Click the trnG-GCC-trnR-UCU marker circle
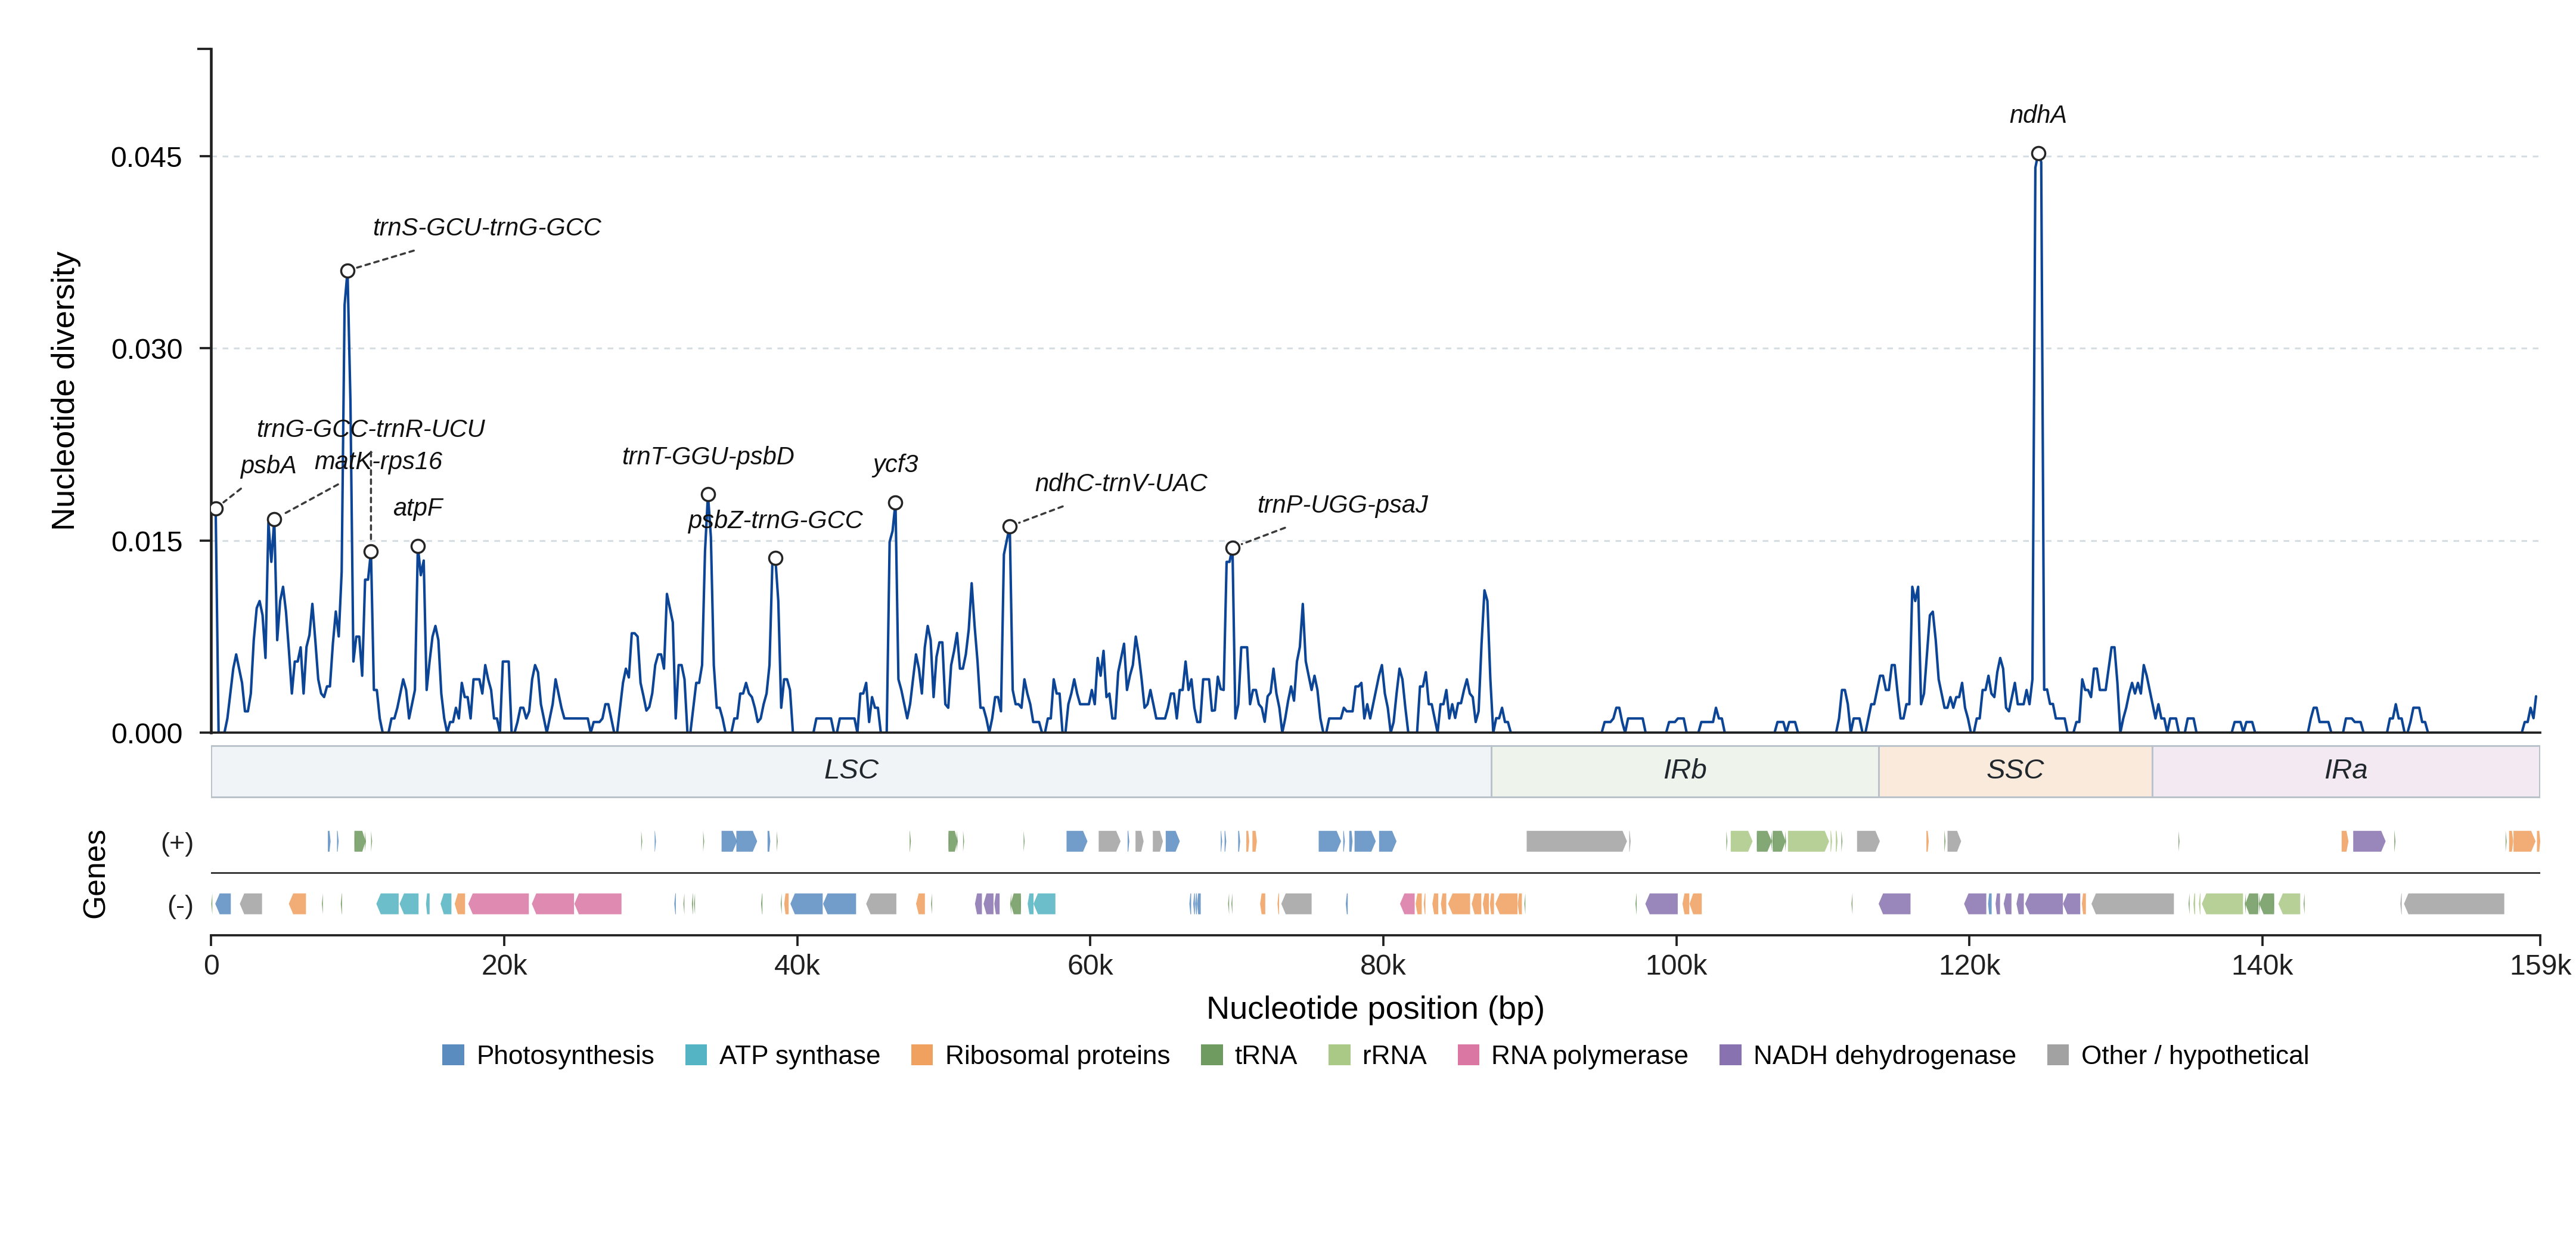 [371, 552]
